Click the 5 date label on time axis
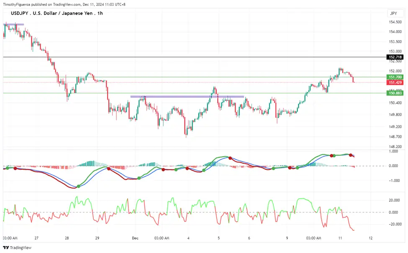This screenshot has width=408, height=253. (218, 238)
